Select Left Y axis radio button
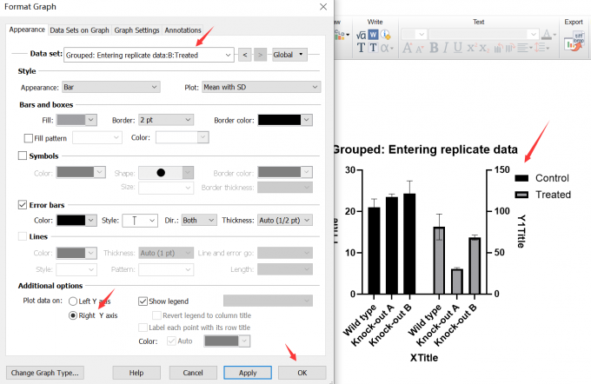Viewport: 591px width, 384px height. [x=73, y=301]
